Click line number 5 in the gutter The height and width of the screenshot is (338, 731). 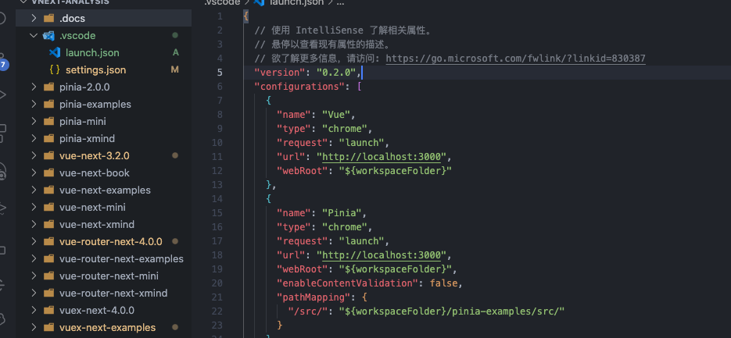(x=220, y=73)
